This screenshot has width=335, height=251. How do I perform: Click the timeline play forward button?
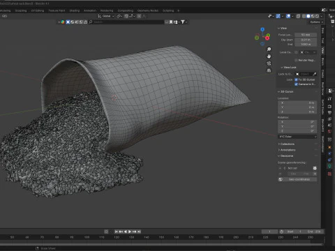(x=130, y=231)
